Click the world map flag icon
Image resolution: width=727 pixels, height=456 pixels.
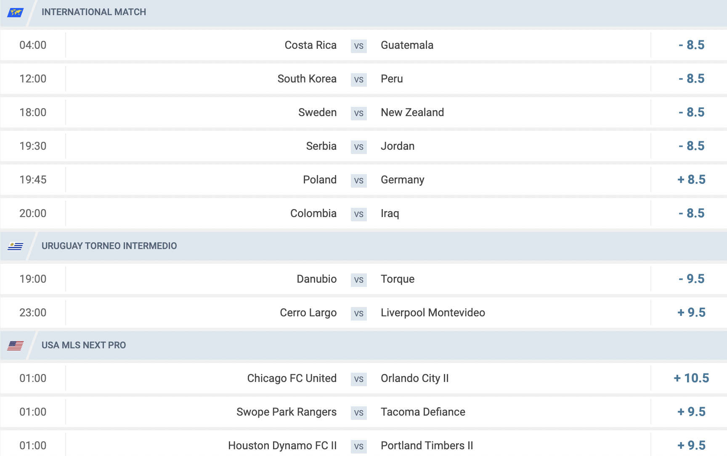[x=16, y=13]
